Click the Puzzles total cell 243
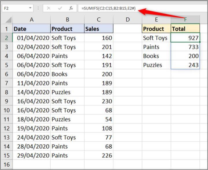The width and height of the screenshot is (208, 170). tap(185, 65)
